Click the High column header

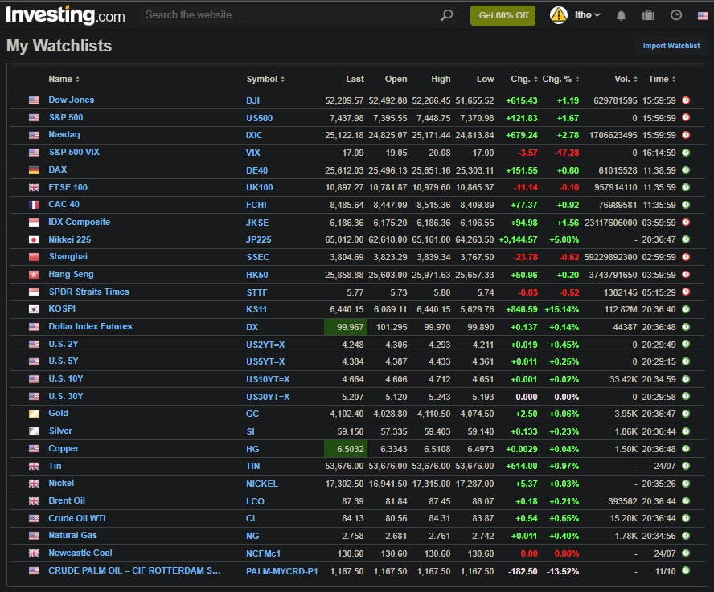pos(441,79)
